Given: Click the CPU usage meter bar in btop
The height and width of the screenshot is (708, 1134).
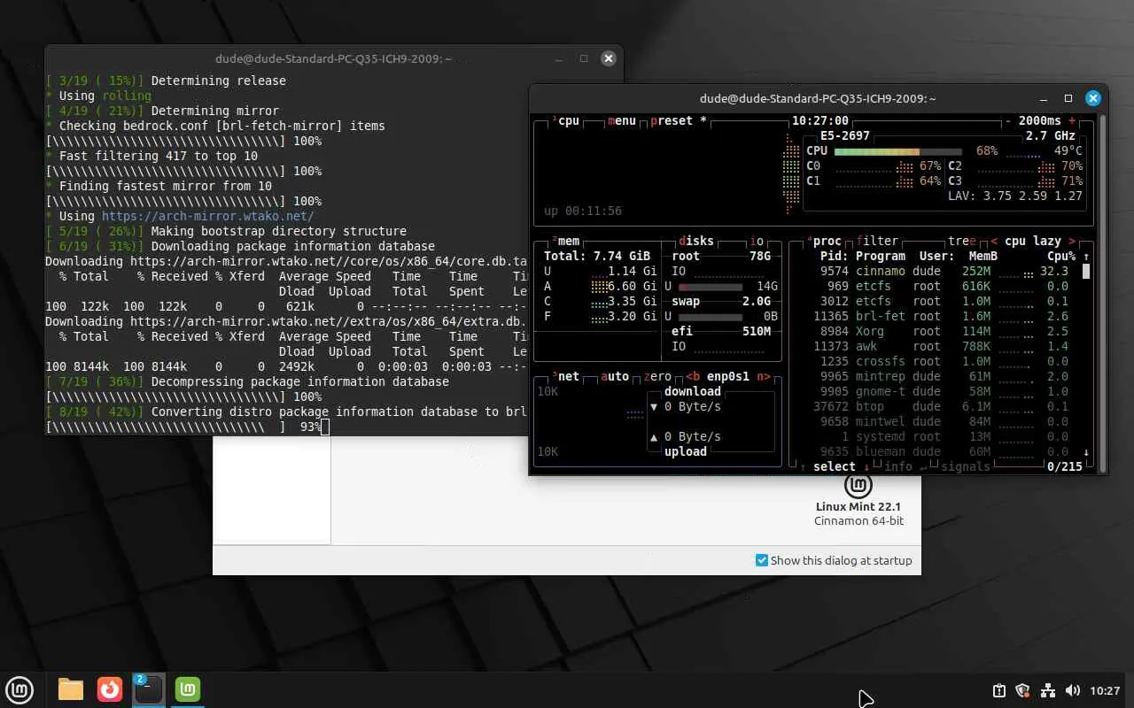Looking at the screenshot, I should [897, 150].
